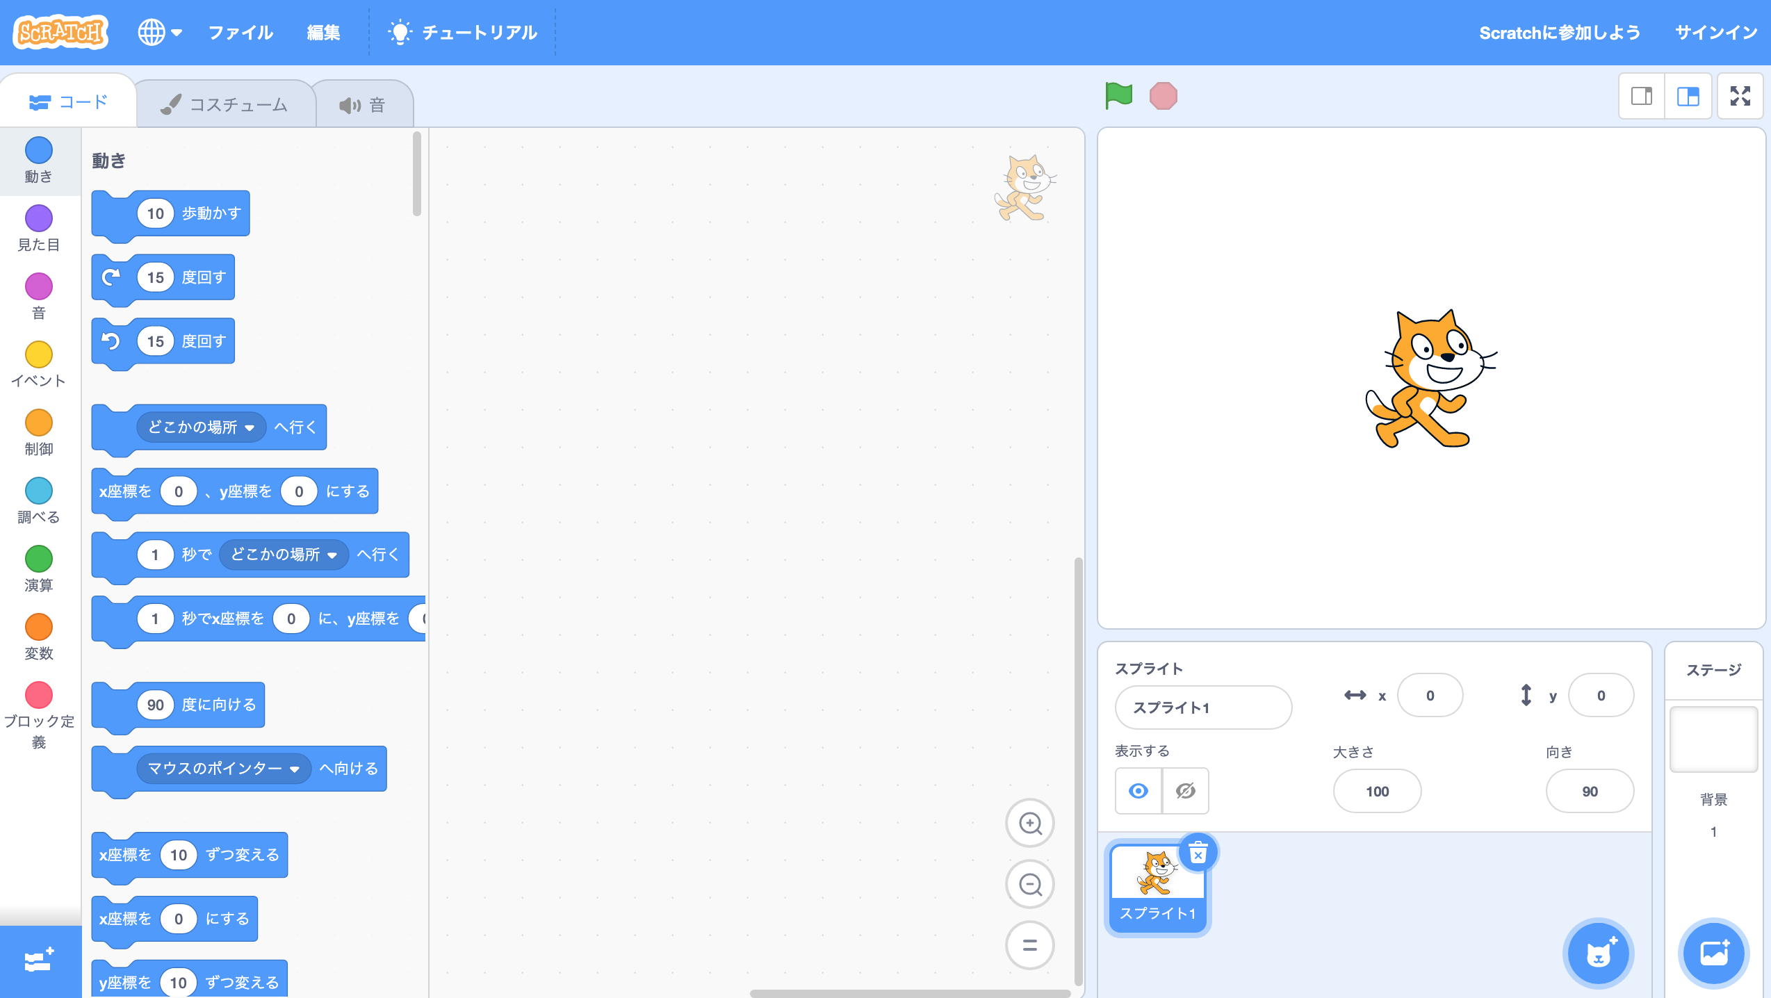Open the add extension button
1771x998 pixels.
tap(40, 960)
